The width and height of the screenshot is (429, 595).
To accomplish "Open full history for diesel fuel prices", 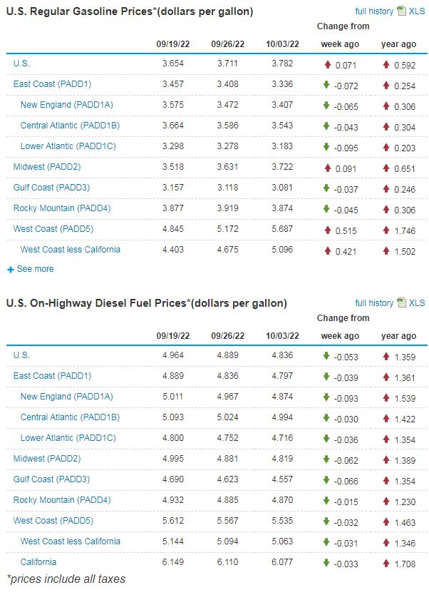I will point(374,303).
